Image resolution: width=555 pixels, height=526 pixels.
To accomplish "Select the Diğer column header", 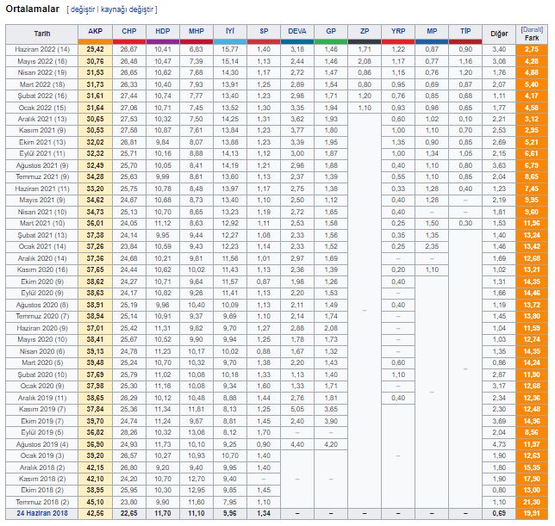I will (x=499, y=34).
